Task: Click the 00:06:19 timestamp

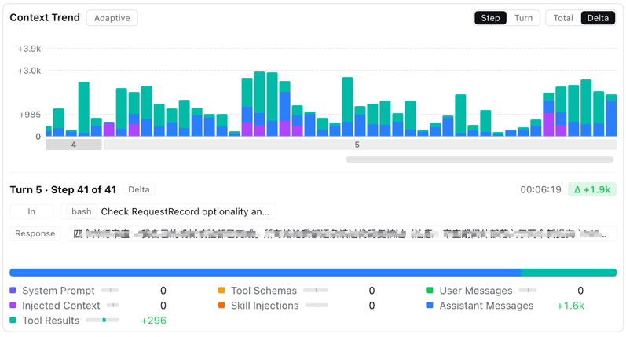Action: (540, 189)
